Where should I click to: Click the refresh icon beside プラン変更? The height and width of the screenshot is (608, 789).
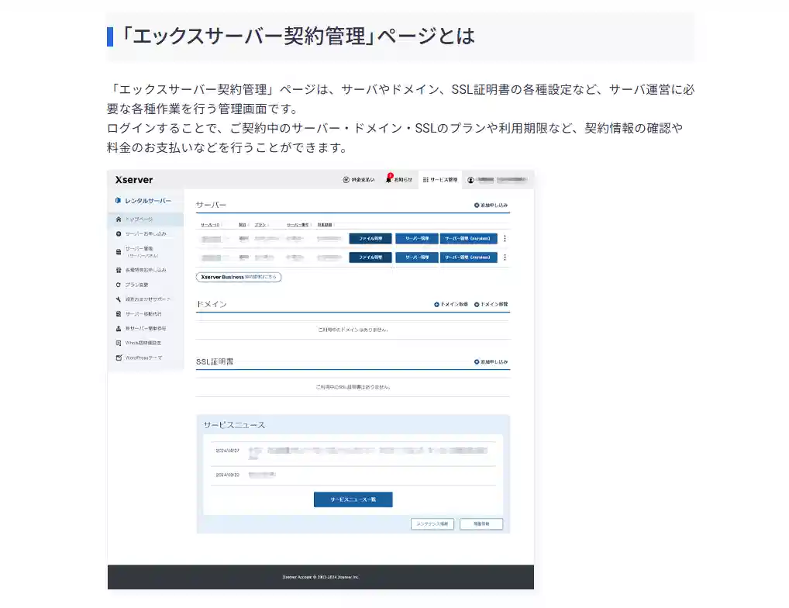(x=119, y=285)
